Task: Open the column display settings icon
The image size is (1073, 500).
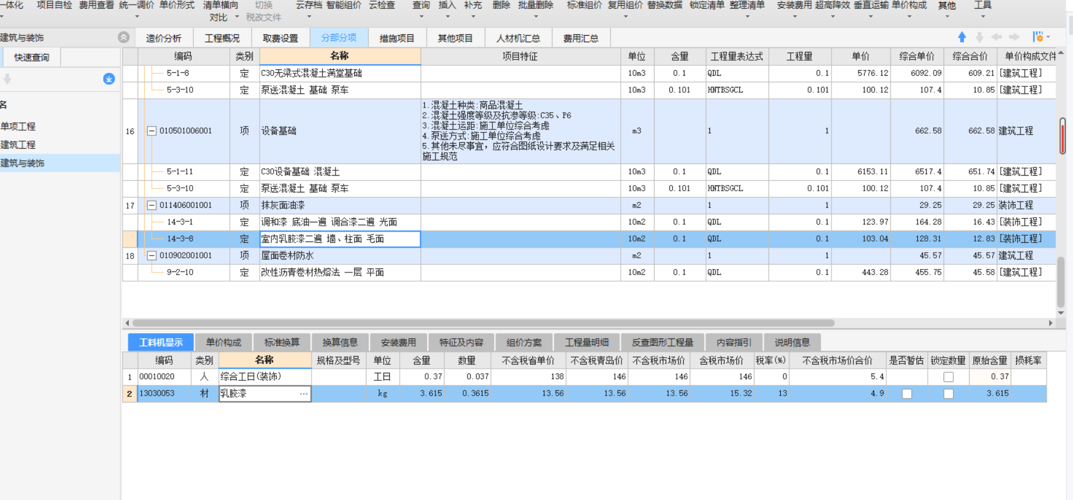Action: [x=1038, y=37]
